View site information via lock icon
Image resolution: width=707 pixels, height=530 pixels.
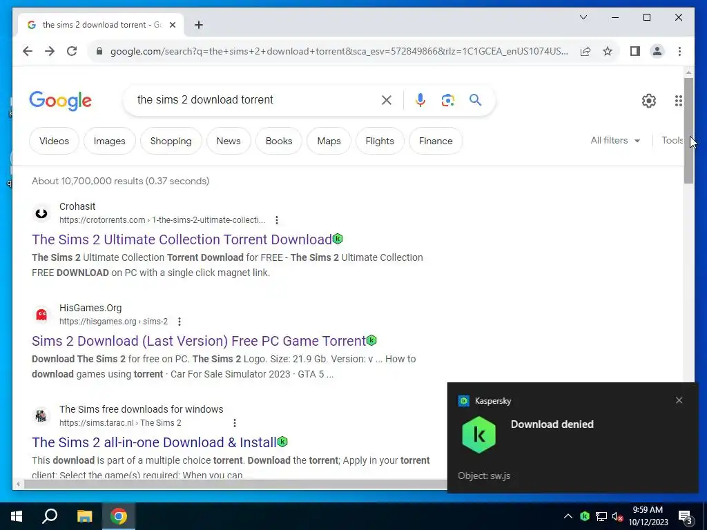99,51
